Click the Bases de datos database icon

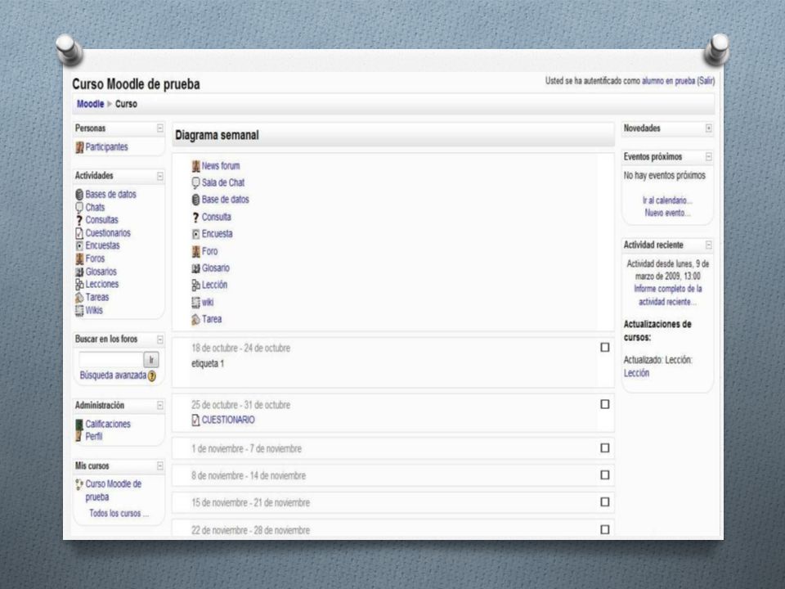click(x=79, y=195)
